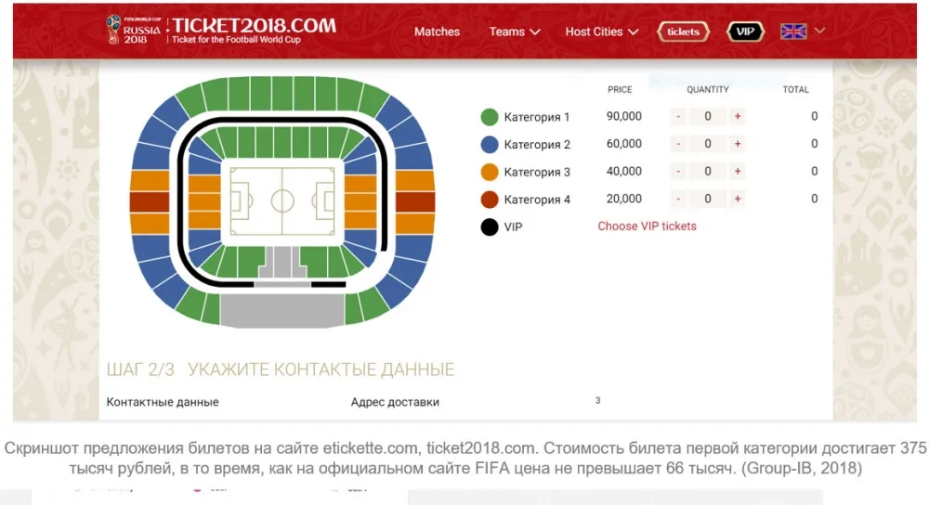
Task: Click the football pitch on stadium map
Action: (x=282, y=201)
